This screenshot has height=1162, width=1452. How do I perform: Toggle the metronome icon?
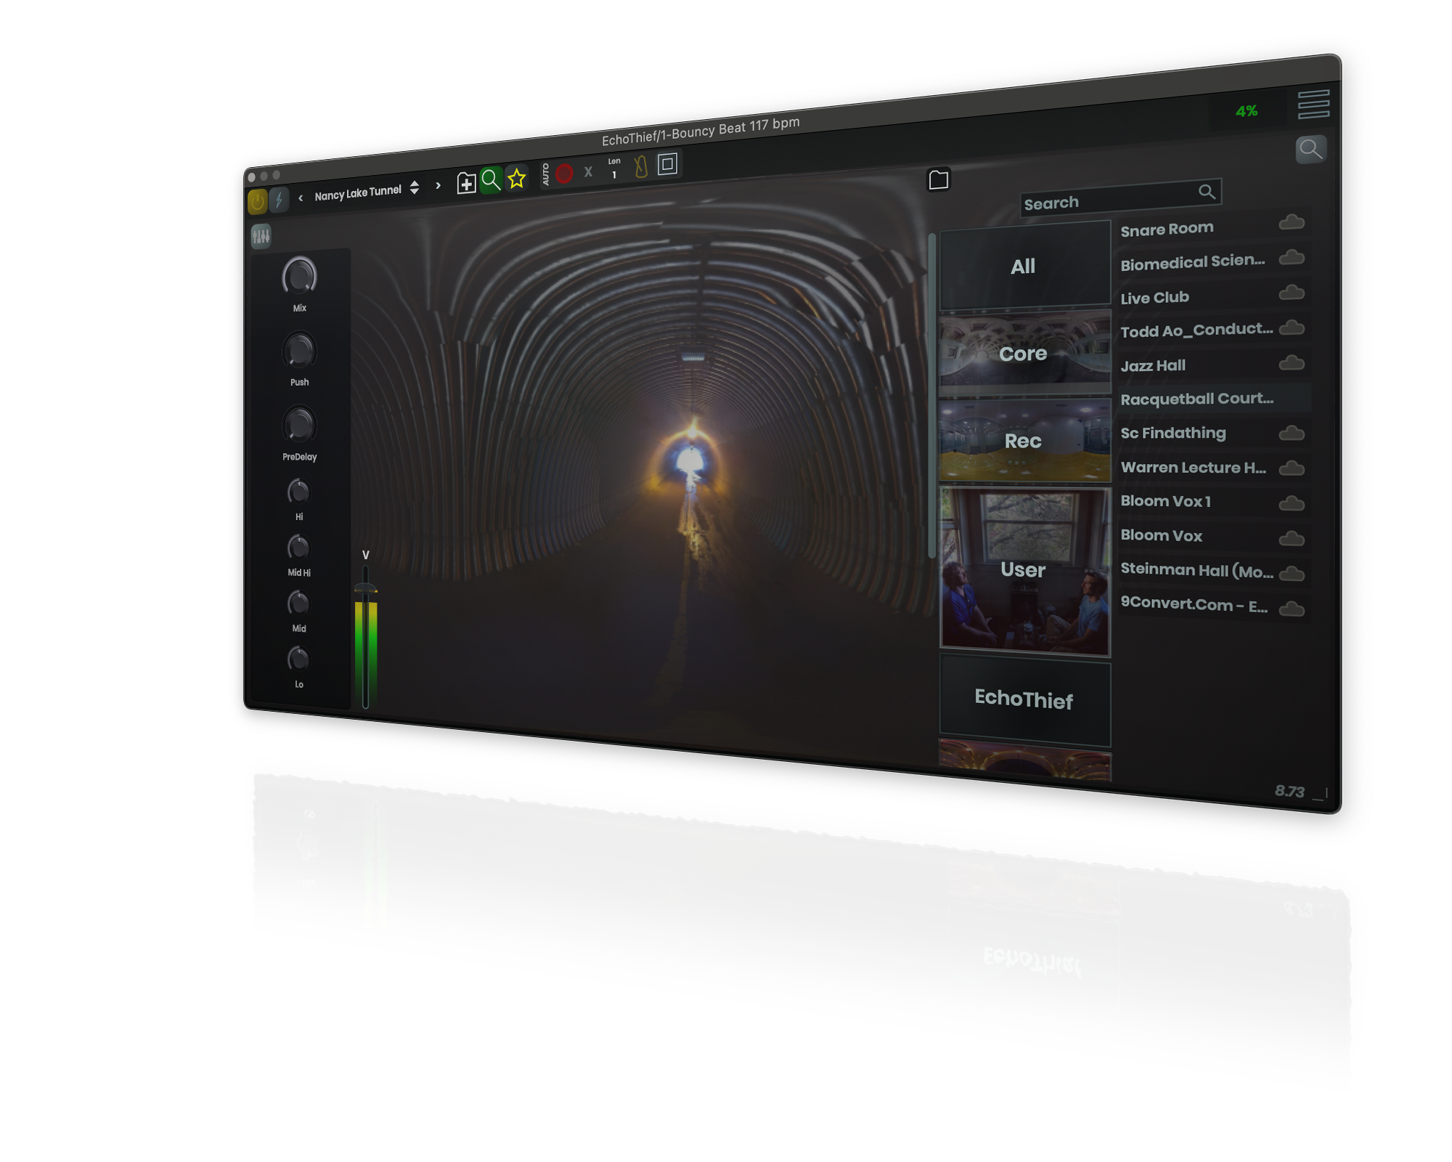[x=640, y=166]
